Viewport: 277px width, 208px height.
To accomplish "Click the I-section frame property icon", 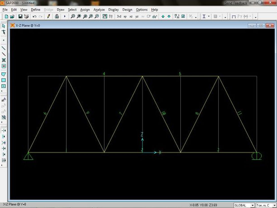I will point(204,16).
